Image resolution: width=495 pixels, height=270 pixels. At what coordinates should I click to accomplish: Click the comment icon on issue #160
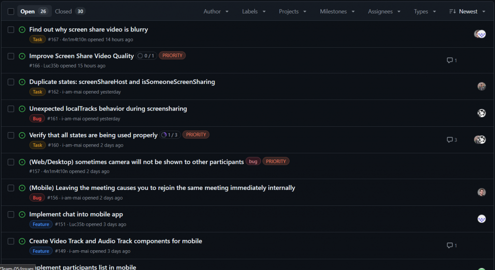[x=449, y=140]
